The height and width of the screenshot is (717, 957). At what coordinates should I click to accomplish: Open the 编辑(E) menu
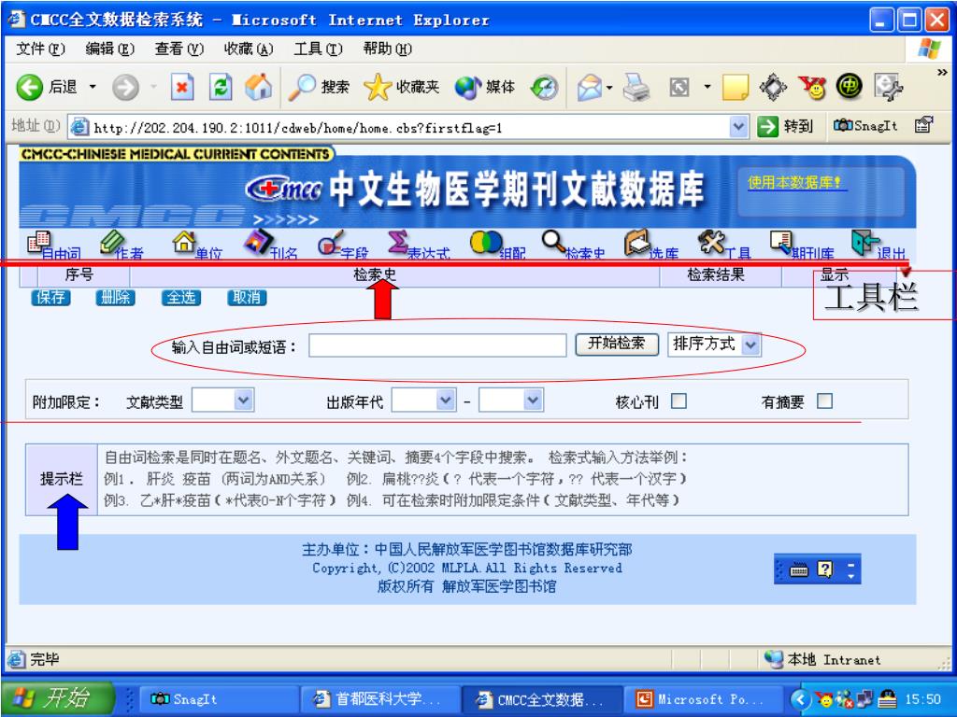tap(110, 49)
